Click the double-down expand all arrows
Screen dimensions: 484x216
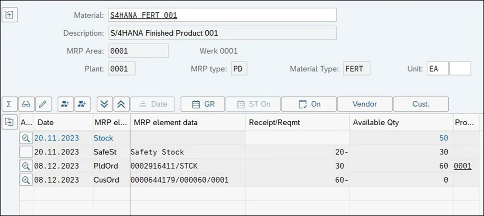click(104, 104)
